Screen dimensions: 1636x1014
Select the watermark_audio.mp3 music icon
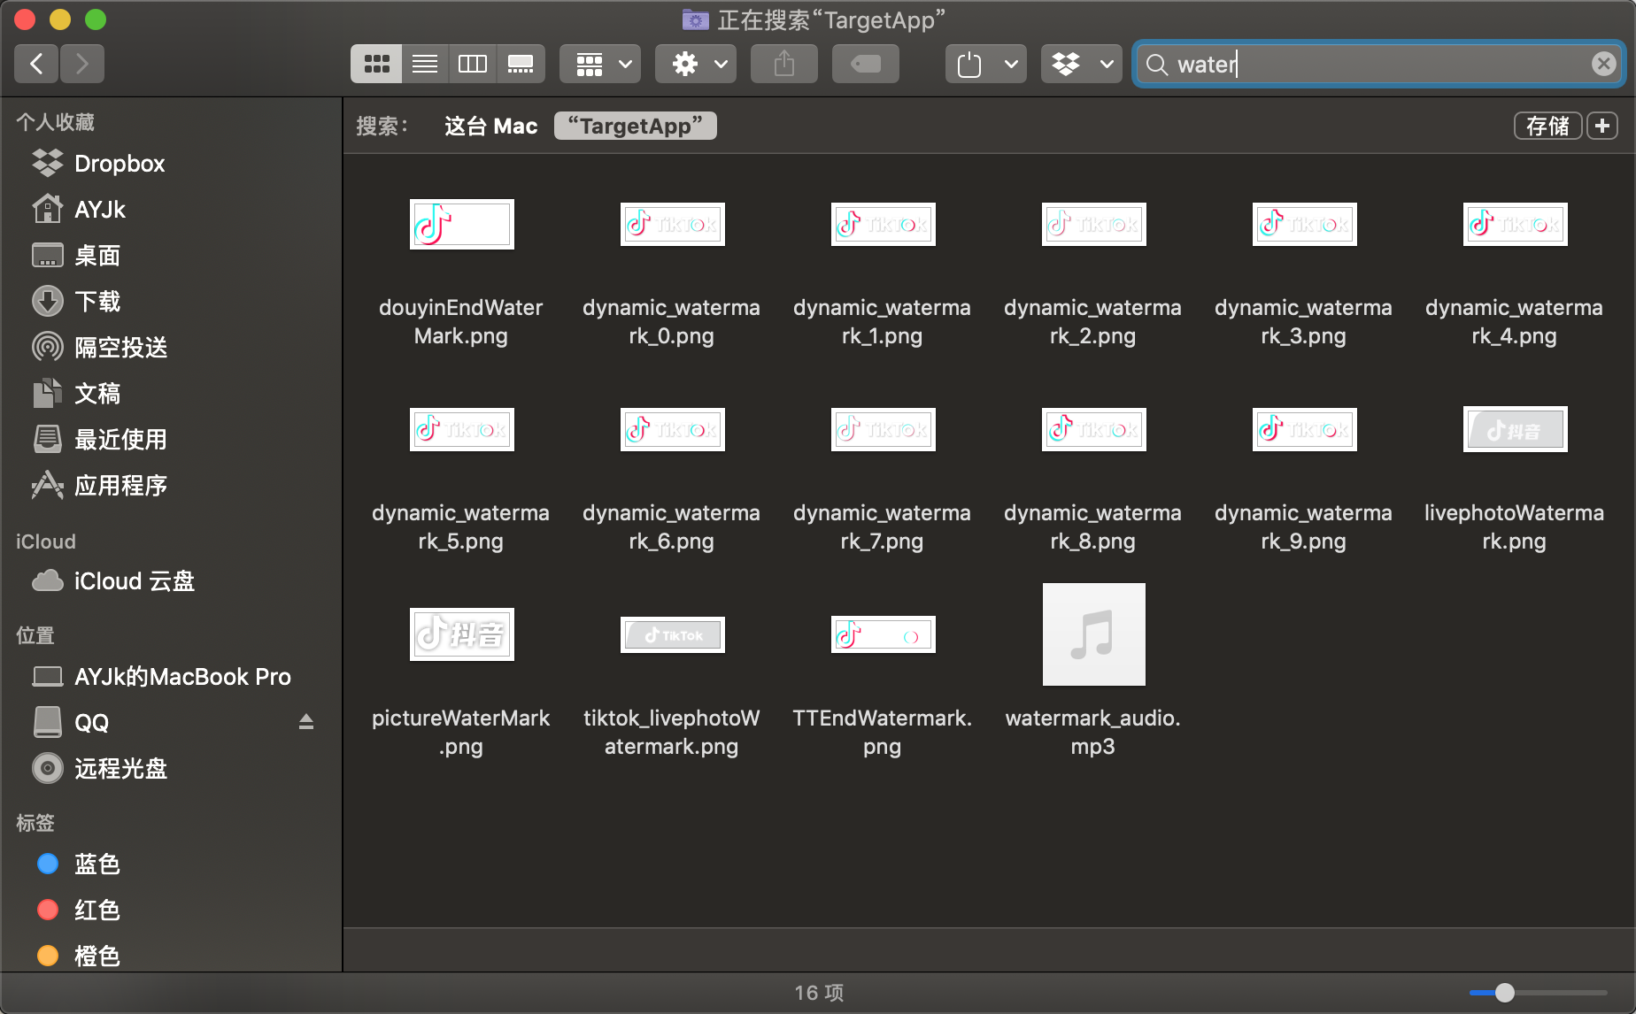pyautogui.click(x=1093, y=634)
